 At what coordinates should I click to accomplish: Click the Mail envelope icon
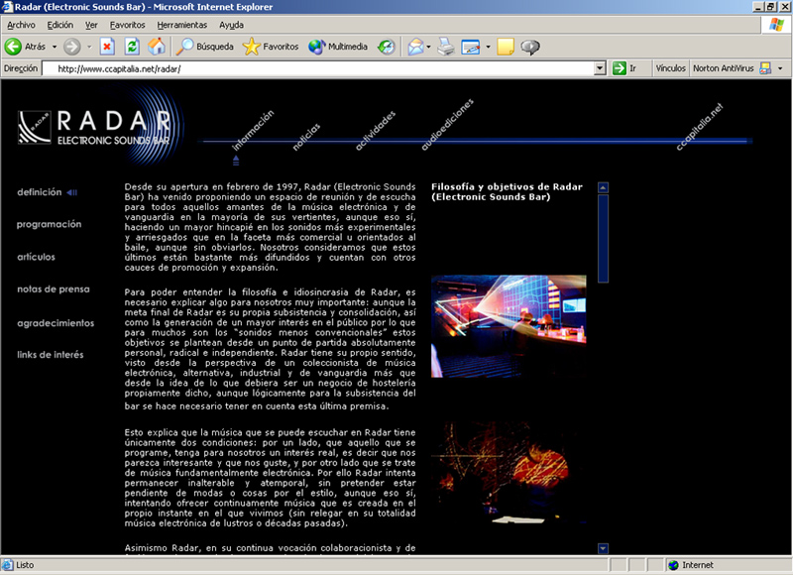415,47
